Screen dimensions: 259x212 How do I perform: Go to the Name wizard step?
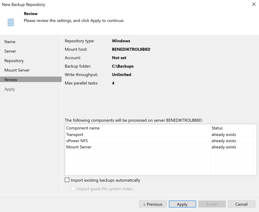tap(10, 42)
